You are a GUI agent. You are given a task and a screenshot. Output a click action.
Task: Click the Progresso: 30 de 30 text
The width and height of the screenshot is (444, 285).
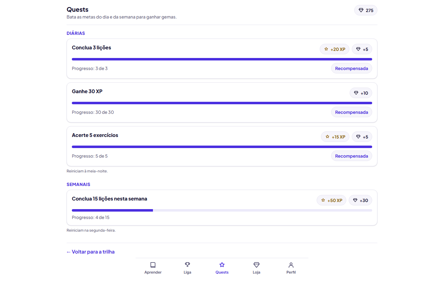(93, 112)
